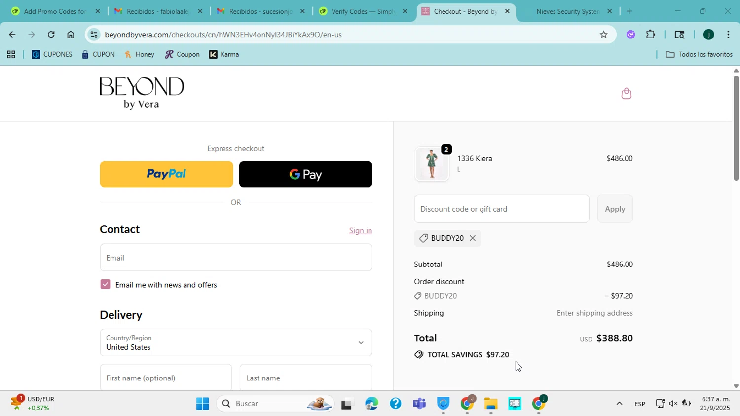Open Microsoft Teams from taskbar

[x=419, y=404]
